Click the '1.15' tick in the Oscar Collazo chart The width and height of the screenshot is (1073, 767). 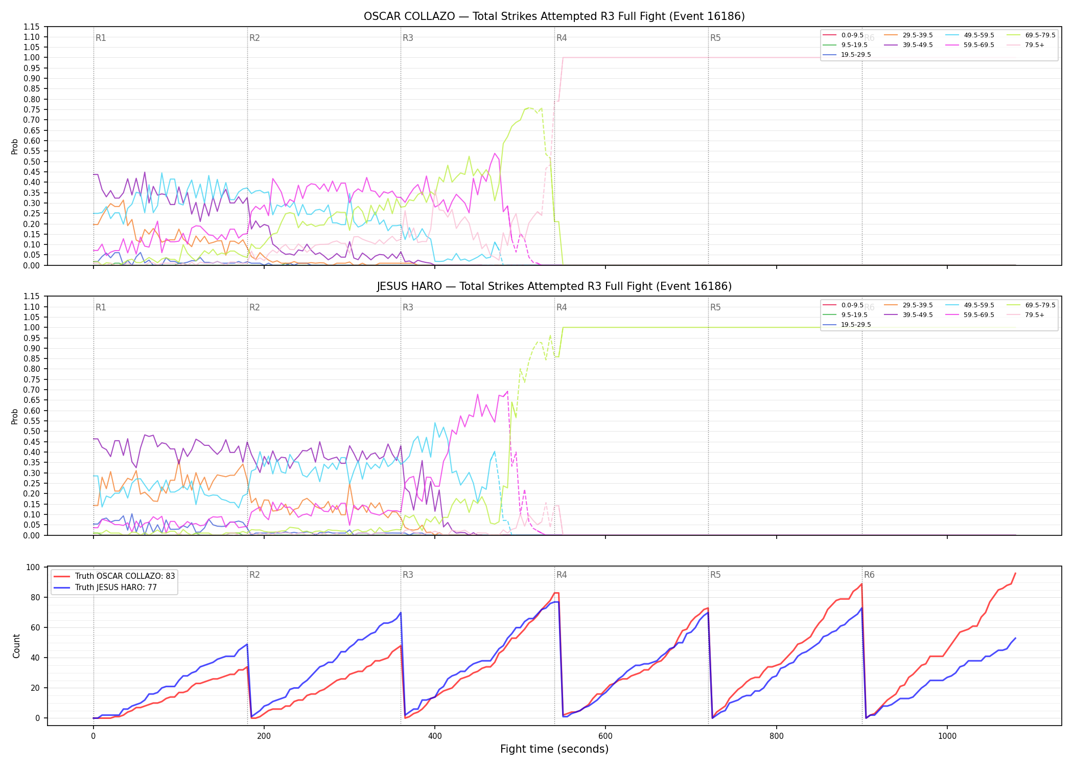click(32, 27)
